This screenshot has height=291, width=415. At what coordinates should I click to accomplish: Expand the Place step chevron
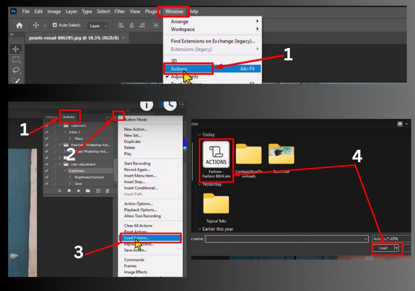coord(70,138)
